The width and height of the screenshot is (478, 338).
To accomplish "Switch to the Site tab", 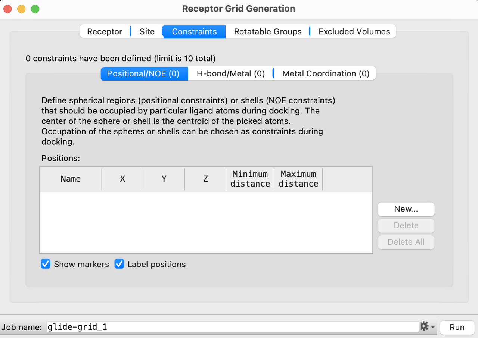I will pos(147,32).
